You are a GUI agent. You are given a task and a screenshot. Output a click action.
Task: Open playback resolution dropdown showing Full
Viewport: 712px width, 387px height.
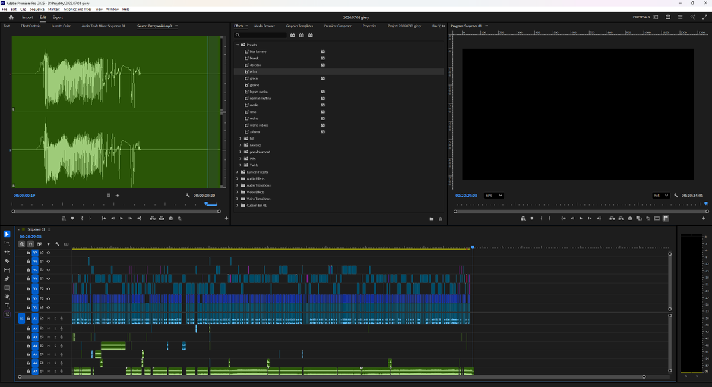point(661,196)
